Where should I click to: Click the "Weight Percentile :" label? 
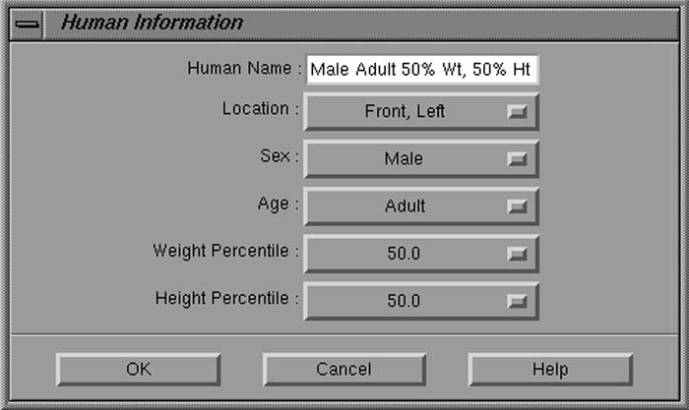tap(225, 251)
